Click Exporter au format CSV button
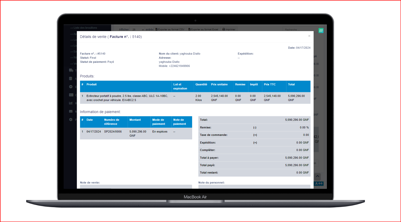 (x=170, y=29)
